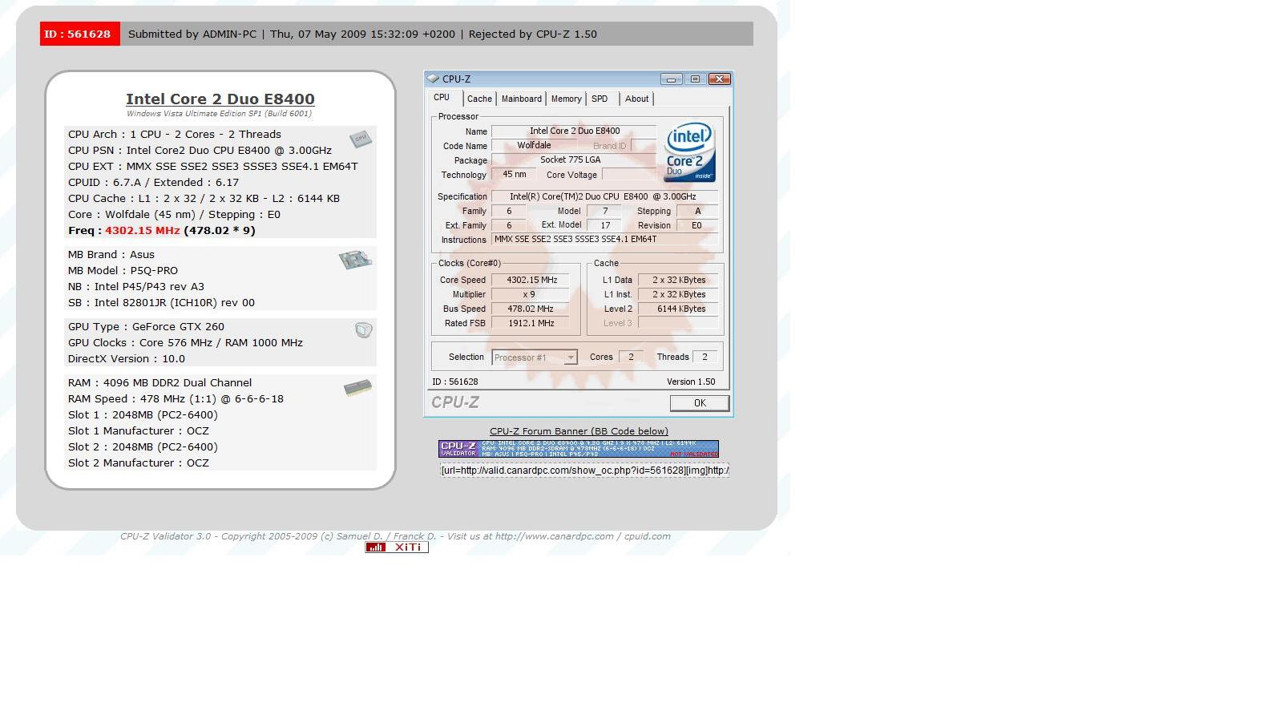1288x719 pixels.
Task: Click the 'CPU PSN' line in the summary
Action: pyautogui.click(x=200, y=150)
